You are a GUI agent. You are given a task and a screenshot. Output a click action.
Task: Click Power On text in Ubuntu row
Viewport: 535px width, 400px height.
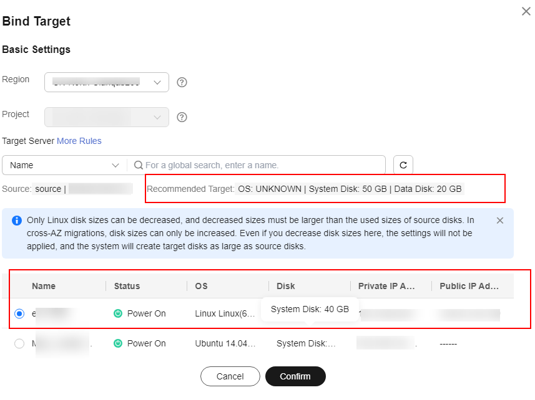tap(146, 343)
